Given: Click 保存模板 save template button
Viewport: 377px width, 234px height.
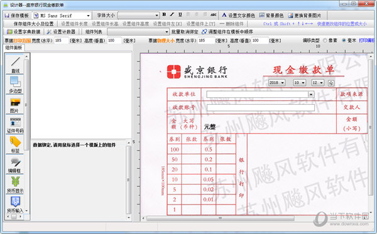Looking at the screenshot, I should 16,15.
